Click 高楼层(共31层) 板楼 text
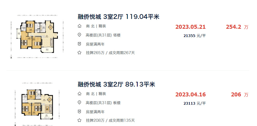The width and height of the screenshot is (257, 126). [103, 103]
